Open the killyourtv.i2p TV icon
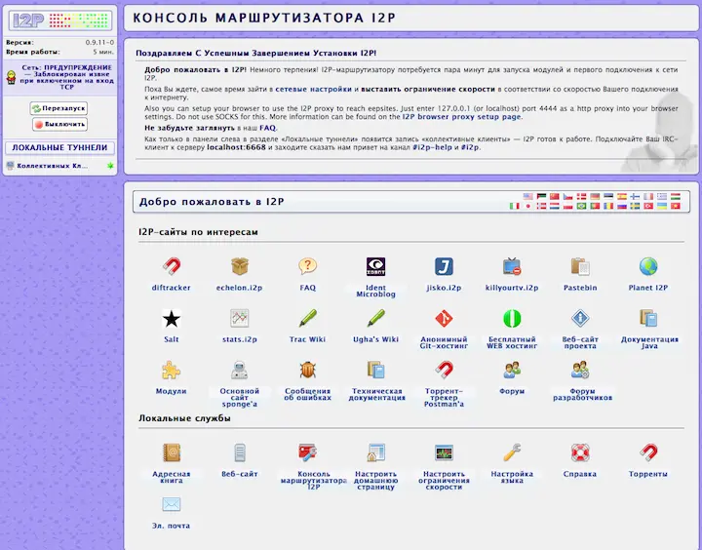Image resolution: width=702 pixels, height=550 pixels. click(512, 266)
